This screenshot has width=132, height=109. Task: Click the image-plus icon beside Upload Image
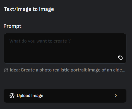tap(12, 96)
